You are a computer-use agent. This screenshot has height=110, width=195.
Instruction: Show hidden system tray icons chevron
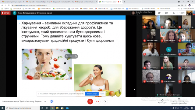click(171, 108)
